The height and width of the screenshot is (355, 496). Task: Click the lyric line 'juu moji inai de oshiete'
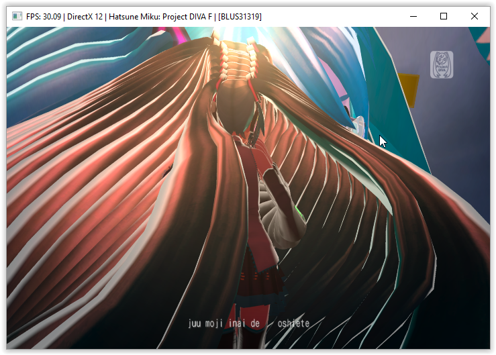pos(248,323)
